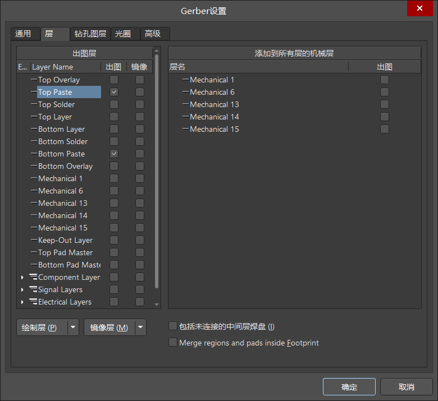This screenshot has height=401, width=438.
Task: Open the 绘制层 dropdown arrow
Action: tap(73, 328)
